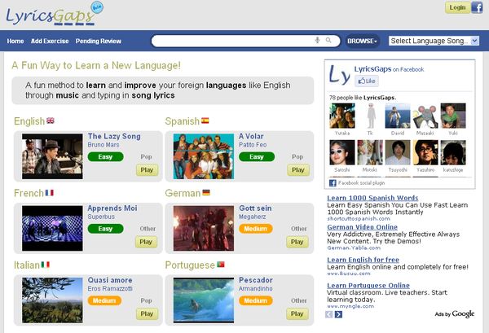The image size is (489, 333).
Task: Click Other genre on Apprends Moi
Action: coord(148,229)
